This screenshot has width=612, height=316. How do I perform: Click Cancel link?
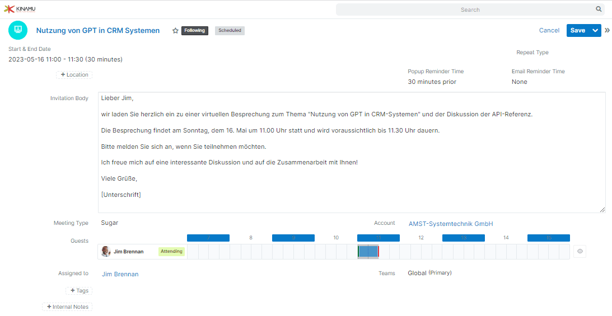(549, 30)
